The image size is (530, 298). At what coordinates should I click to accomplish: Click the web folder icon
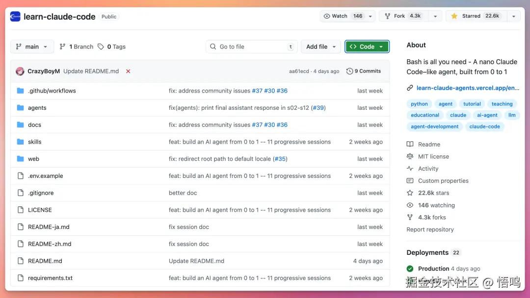point(20,159)
